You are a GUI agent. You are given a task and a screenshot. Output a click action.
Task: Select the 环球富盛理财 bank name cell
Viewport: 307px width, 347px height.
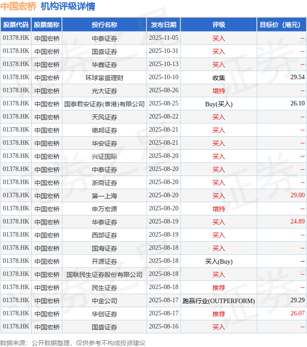pyautogui.click(x=104, y=78)
